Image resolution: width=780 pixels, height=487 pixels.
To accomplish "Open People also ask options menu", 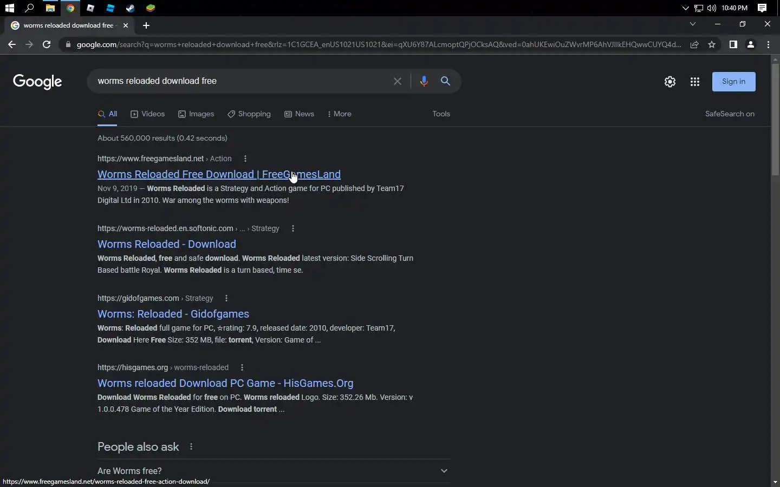I will pos(191,447).
